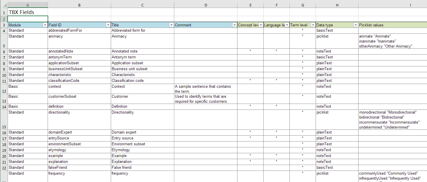Open the Concept level filter dropdown
Viewport: 427px width, 182px height.
click(261, 25)
